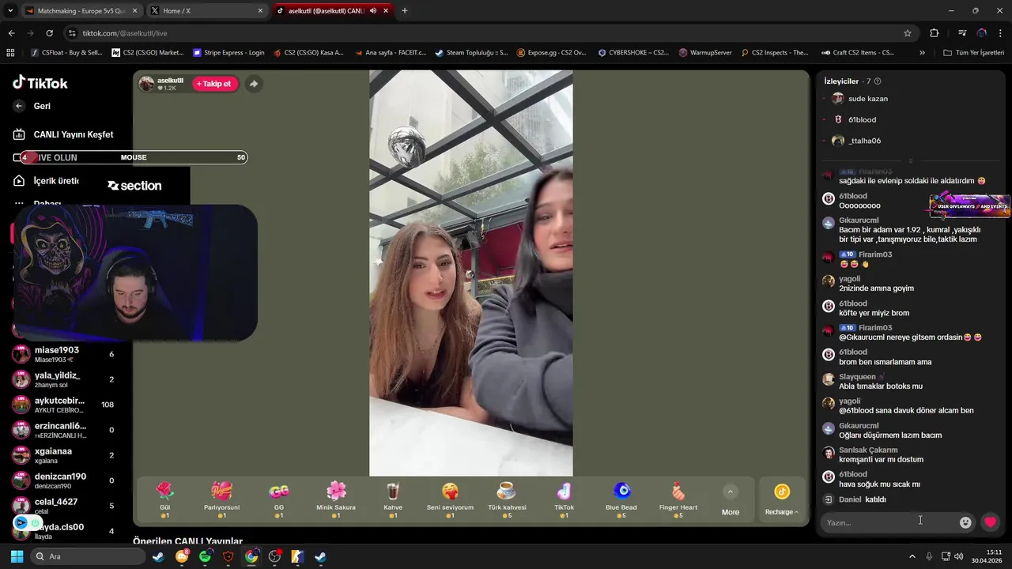
Task: Click the İzleyiciler help icon
Action: [x=878, y=81]
